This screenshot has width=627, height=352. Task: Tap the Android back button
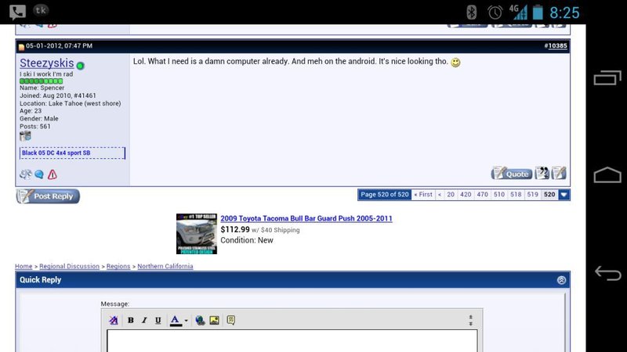607,273
